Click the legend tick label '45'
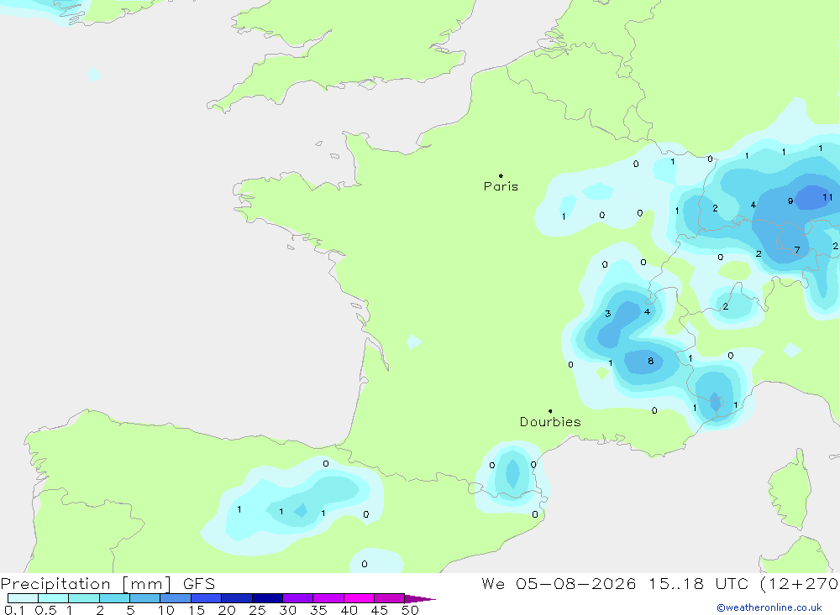The width and height of the screenshot is (840, 615). (380, 610)
